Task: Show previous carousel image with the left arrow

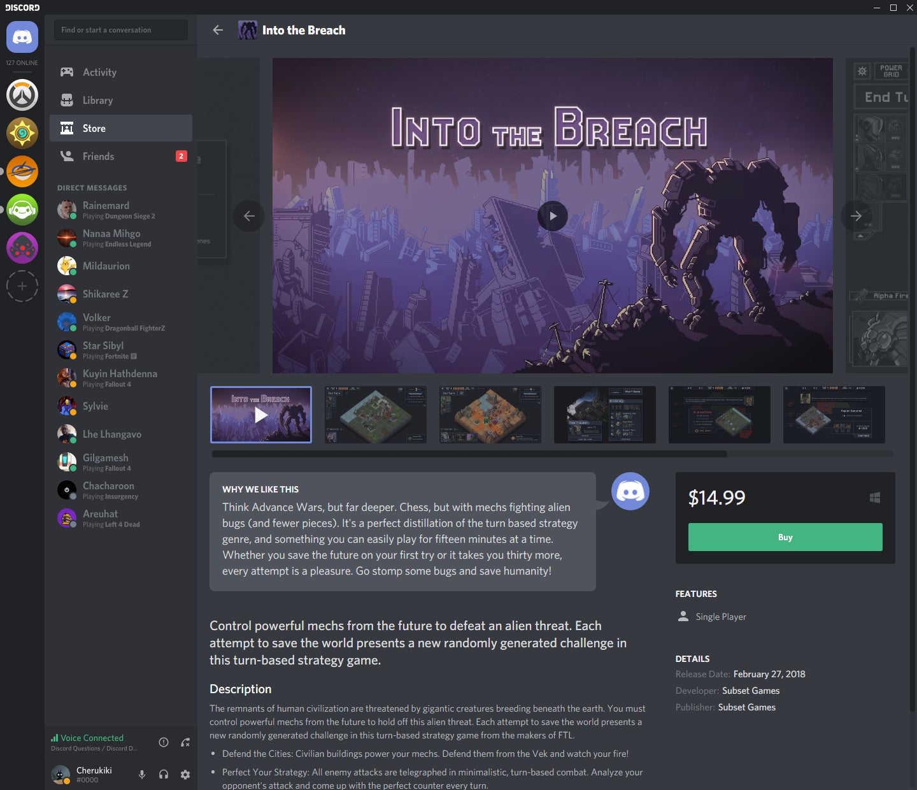Action: (x=249, y=216)
